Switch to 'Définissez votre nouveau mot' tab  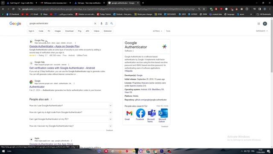coord(55,3)
